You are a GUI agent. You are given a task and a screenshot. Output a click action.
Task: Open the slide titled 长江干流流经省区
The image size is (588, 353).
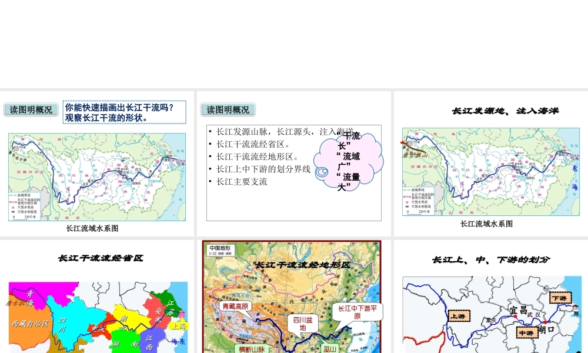tap(97, 297)
